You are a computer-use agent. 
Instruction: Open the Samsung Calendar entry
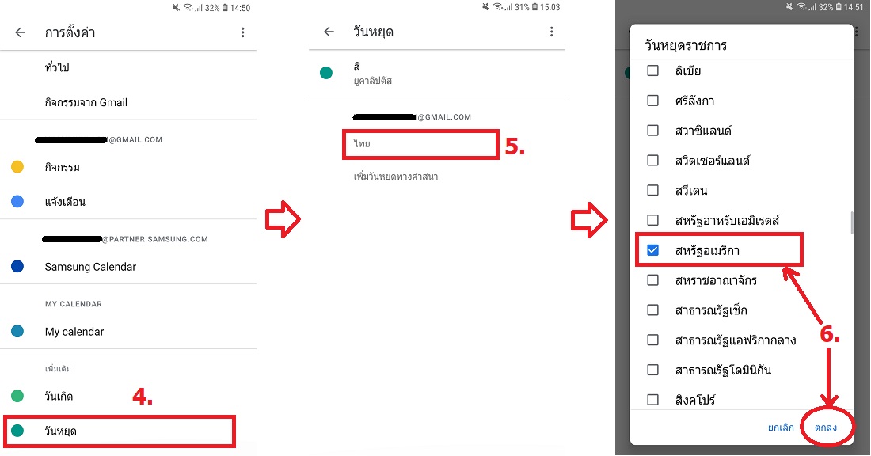pyautogui.click(x=128, y=267)
